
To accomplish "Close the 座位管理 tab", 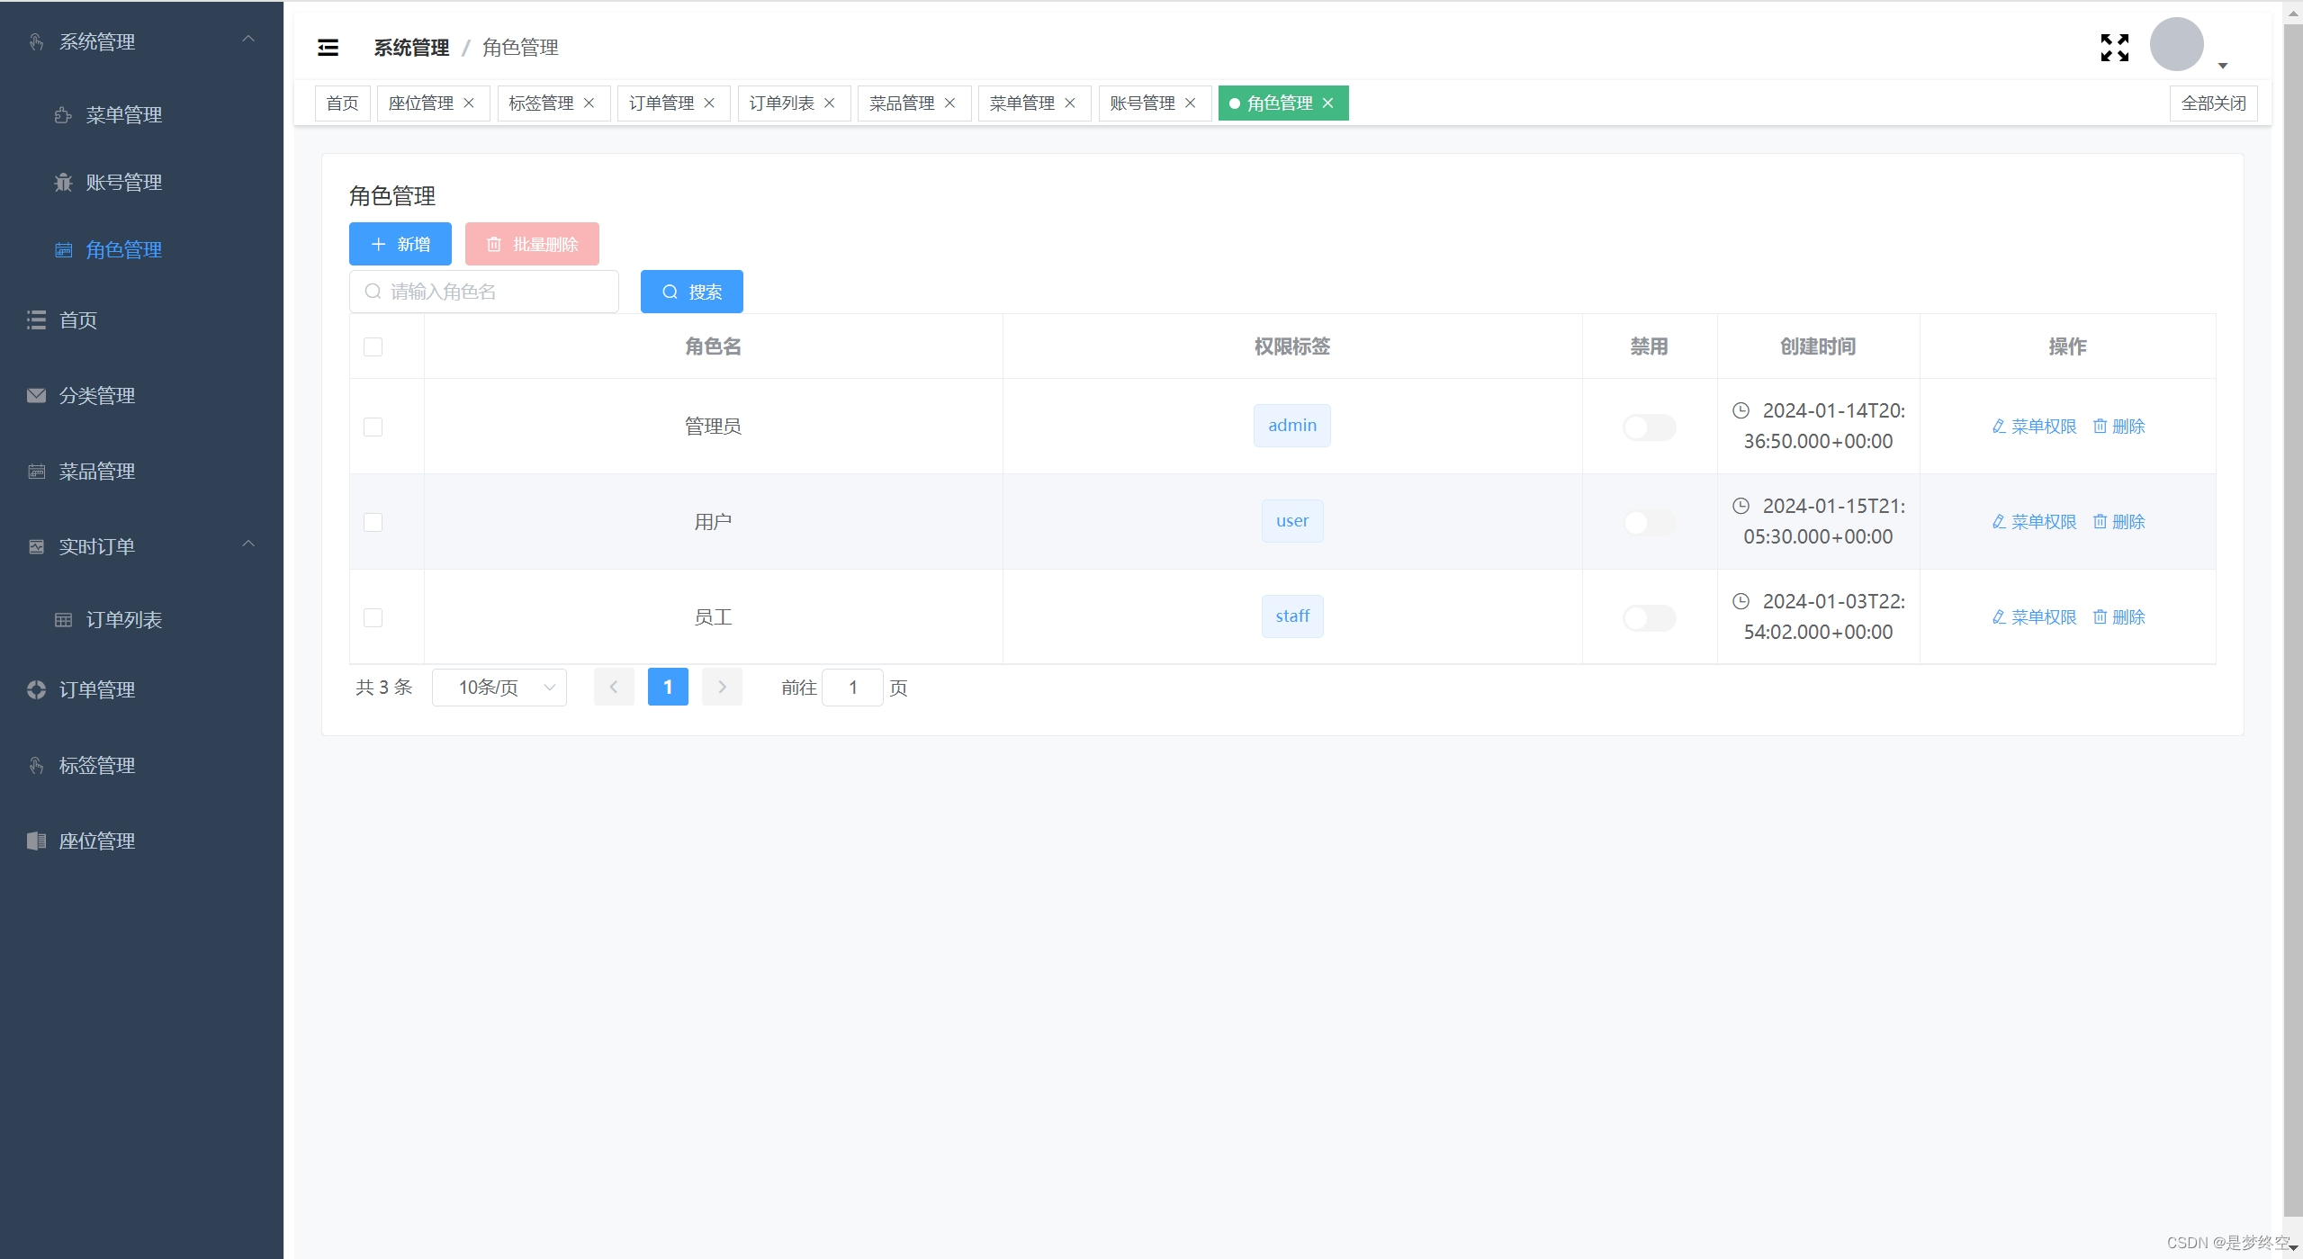I will point(469,103).
